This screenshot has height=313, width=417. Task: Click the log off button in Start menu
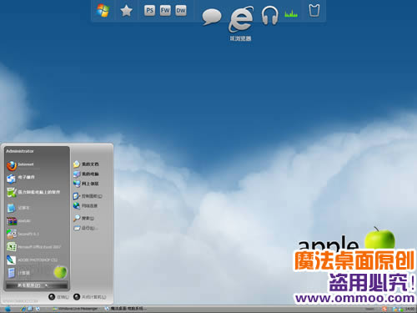tap(58, 297)
